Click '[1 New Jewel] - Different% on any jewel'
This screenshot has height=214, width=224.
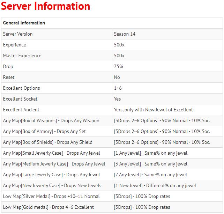point(155,186)
